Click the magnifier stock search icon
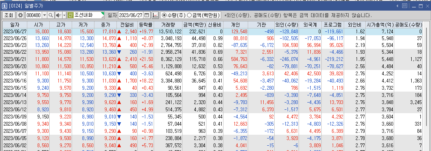This screenshot has height=151, width=431. pyautogui.click(x=51, y=15)
